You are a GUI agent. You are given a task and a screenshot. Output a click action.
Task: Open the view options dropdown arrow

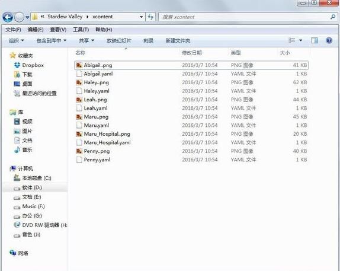(x=301, y=40)
